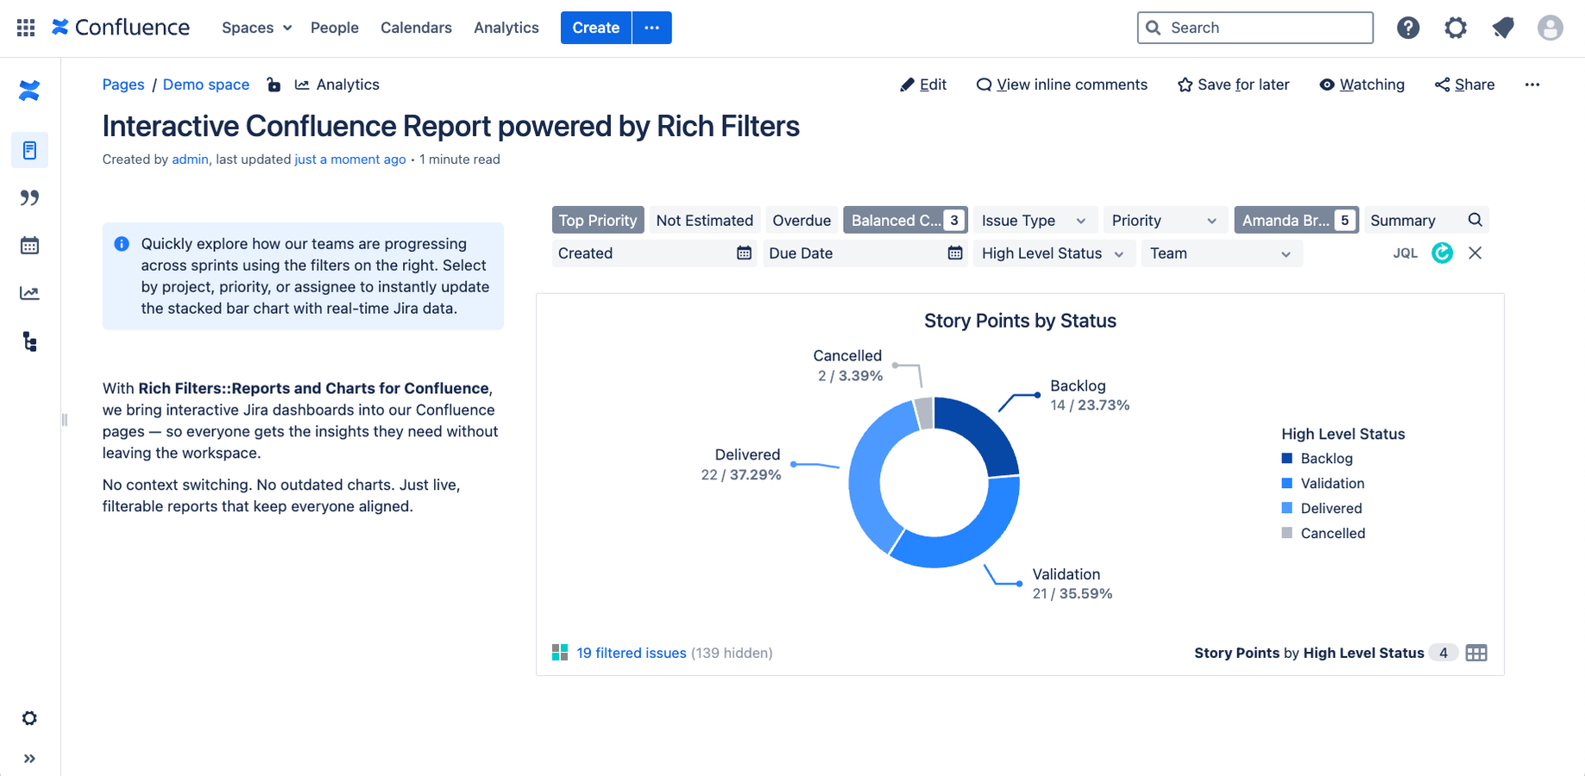Open space settings gear in sidebar

coord(29,718)
